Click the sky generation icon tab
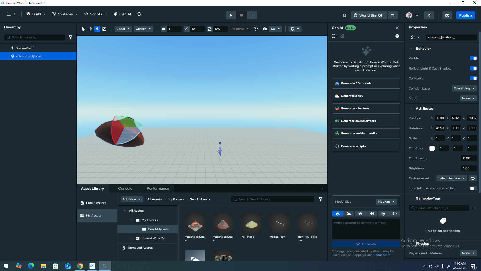 click(x=349, y=214)
